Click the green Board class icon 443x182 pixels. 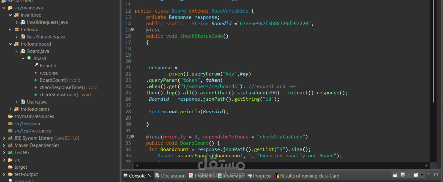29,58
